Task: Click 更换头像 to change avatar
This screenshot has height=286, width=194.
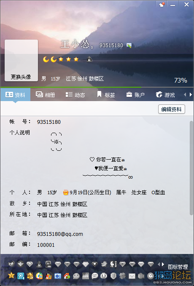Action: 21,77
